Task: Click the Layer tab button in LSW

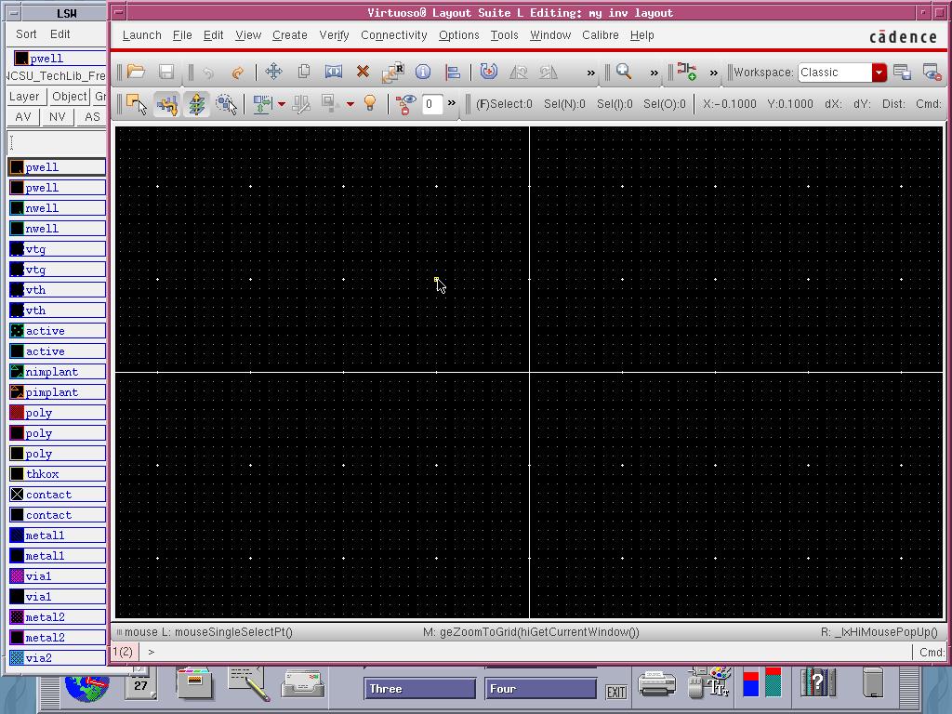Action: tap(25, 97)
